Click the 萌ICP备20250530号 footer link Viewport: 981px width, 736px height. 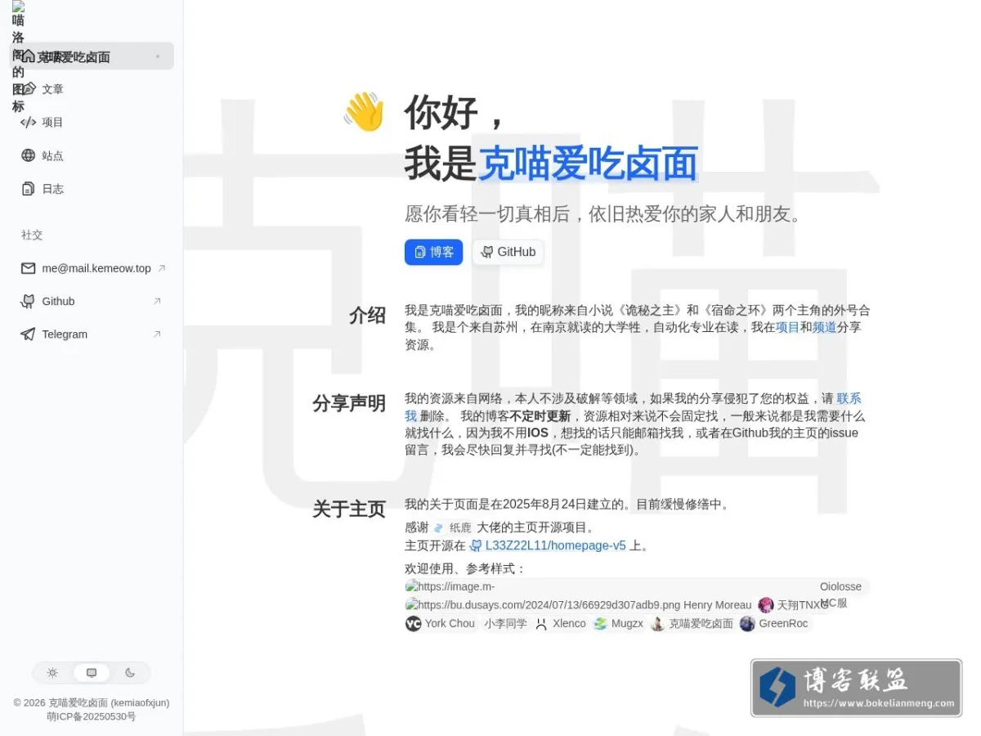click(x=92, y=716)
